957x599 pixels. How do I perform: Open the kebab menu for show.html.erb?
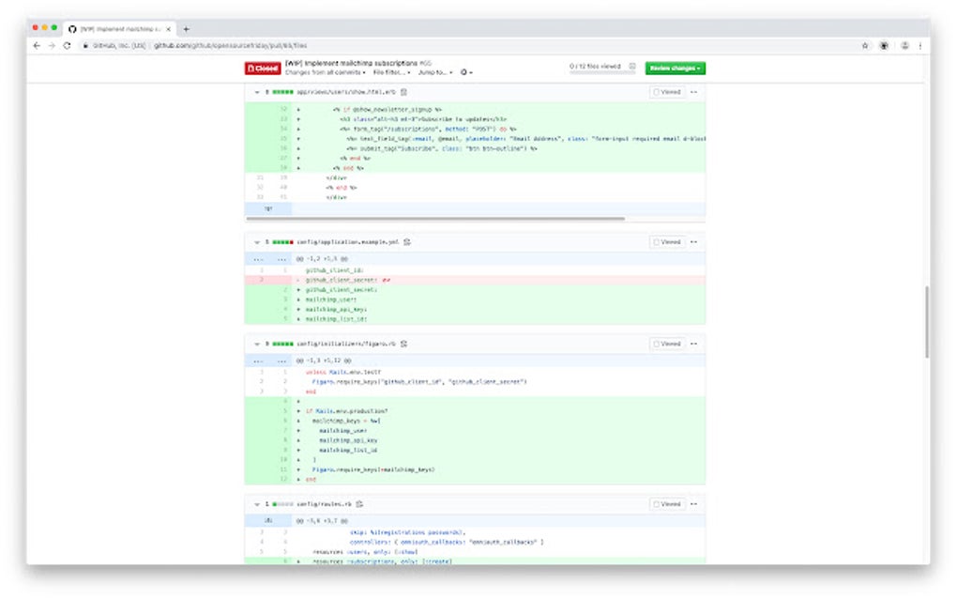click(693, 91)
